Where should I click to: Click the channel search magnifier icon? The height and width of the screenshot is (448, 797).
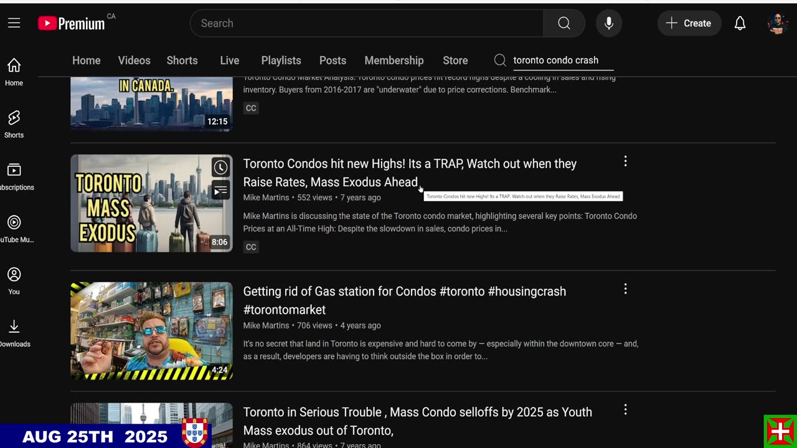500,60
